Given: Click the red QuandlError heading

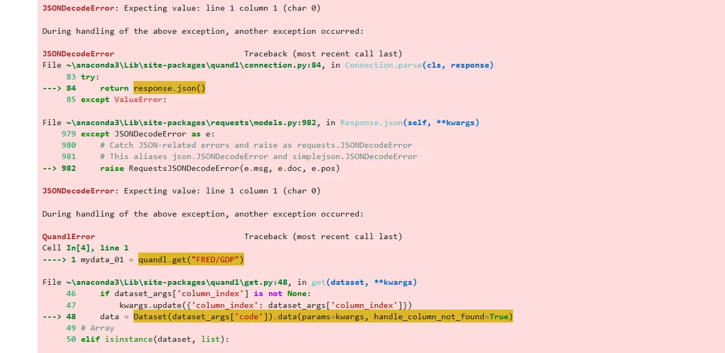Looking at the screenshot, I should tap(69, 237).
